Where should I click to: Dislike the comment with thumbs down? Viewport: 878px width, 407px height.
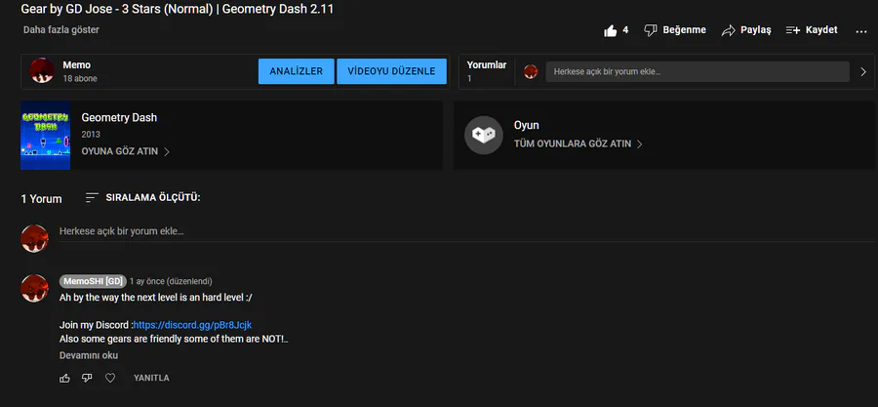tap(87, 378)
